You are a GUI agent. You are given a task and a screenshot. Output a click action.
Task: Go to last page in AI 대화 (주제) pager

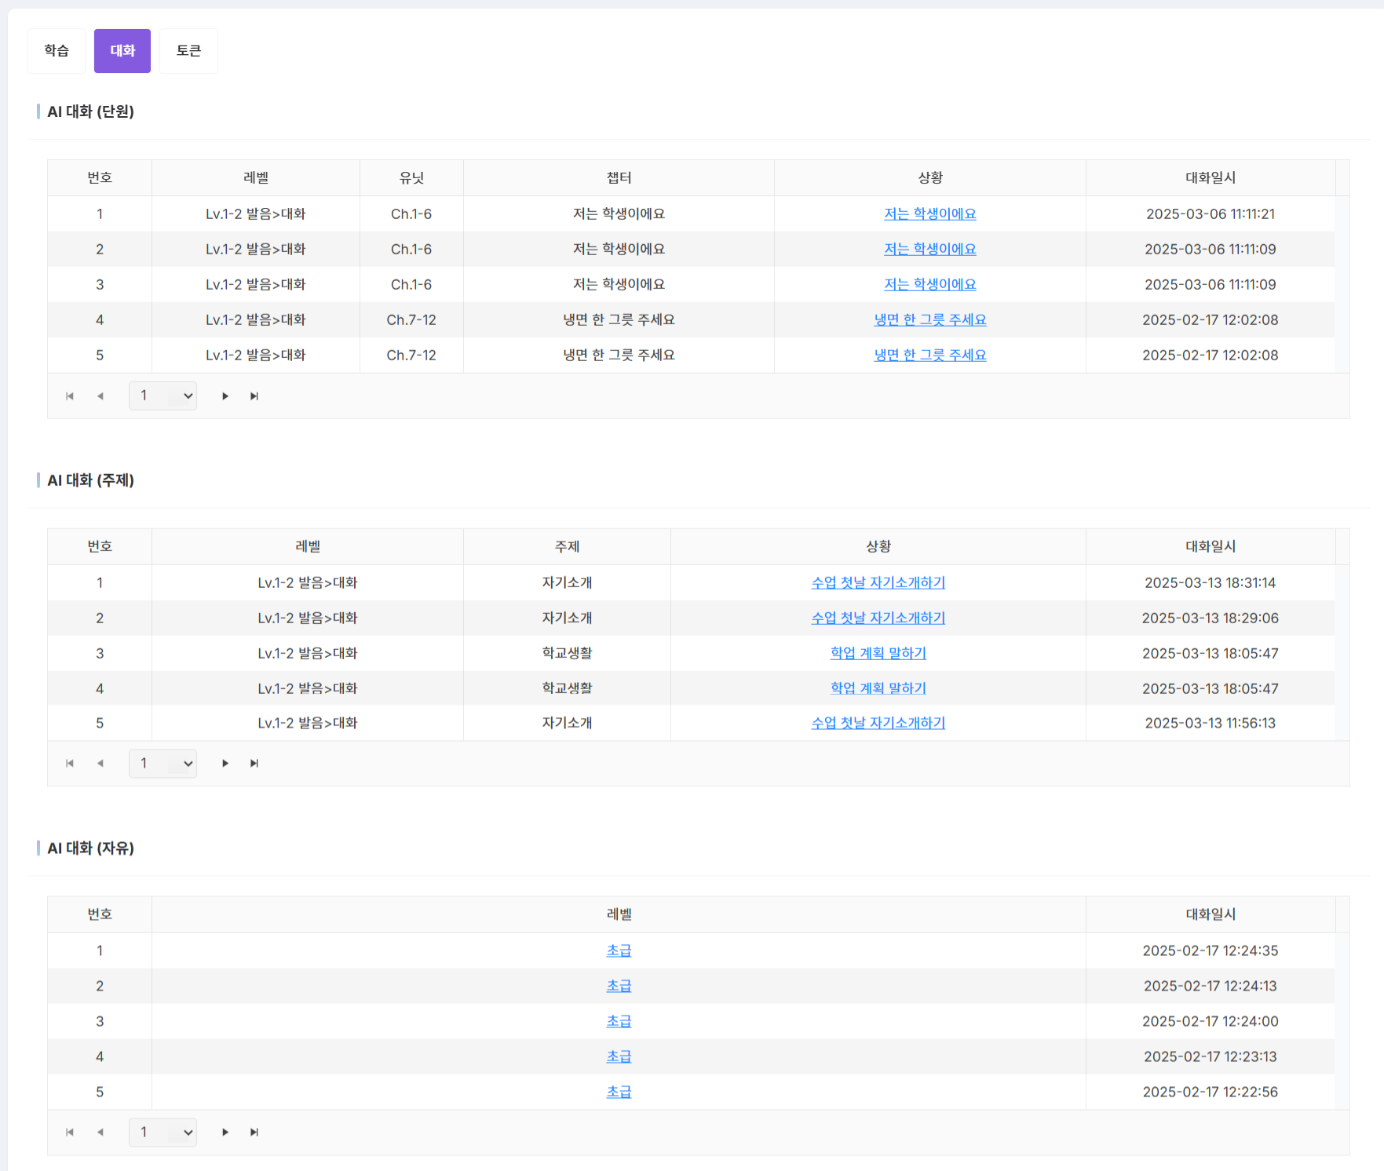[254, 764]
